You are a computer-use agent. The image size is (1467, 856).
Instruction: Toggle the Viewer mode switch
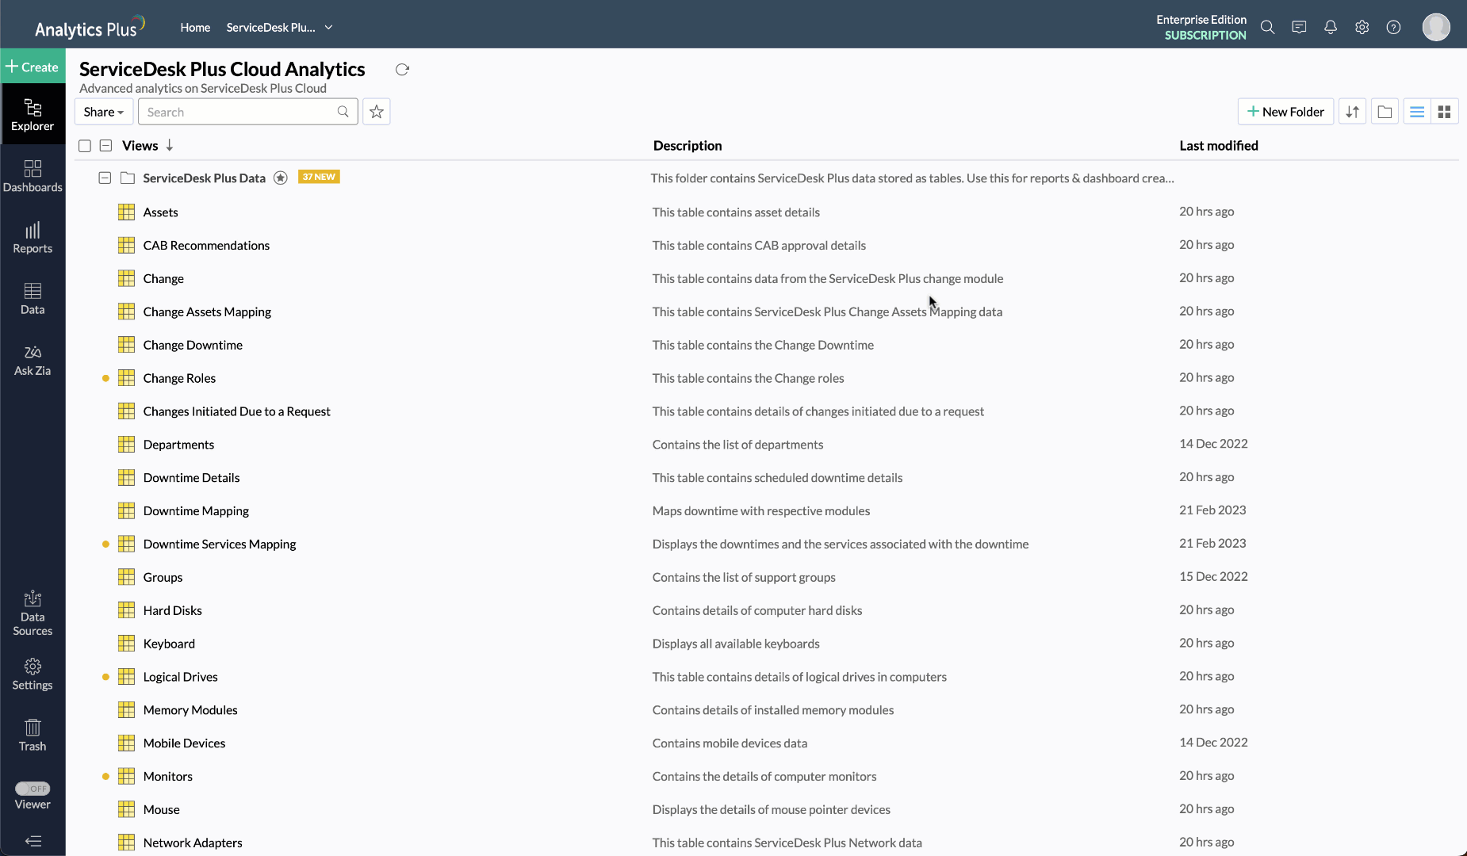33,789
